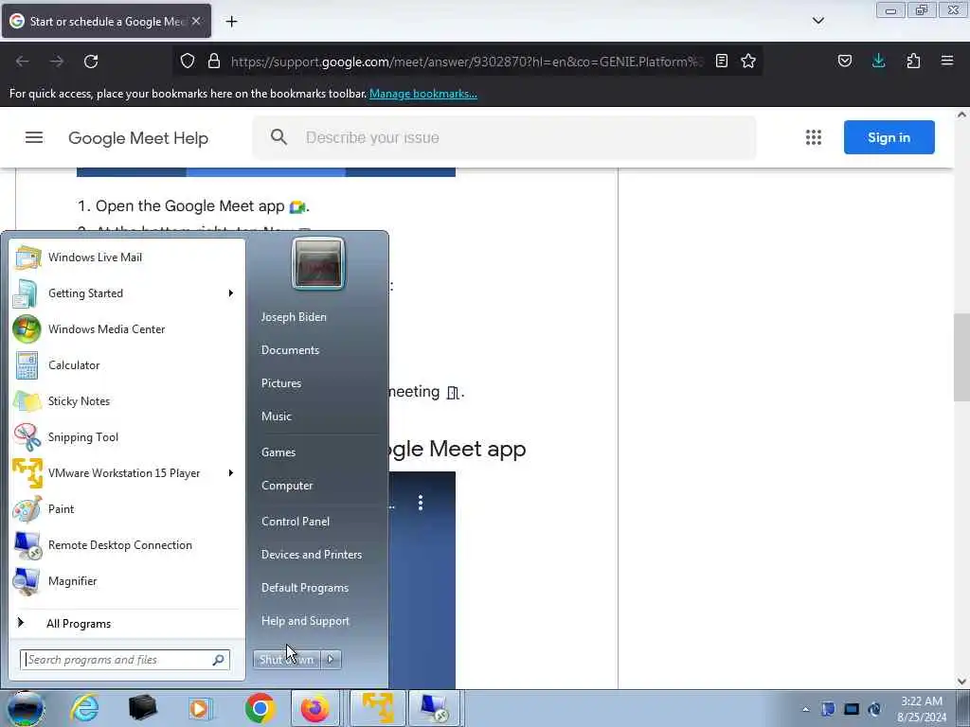Click Search programs and files box
The height and width of the screenshot is (727, 970).
pyautogui.click(x=124, y=660)
